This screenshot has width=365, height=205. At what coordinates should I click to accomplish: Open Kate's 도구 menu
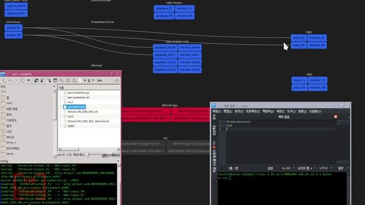[x=291, y=112]
